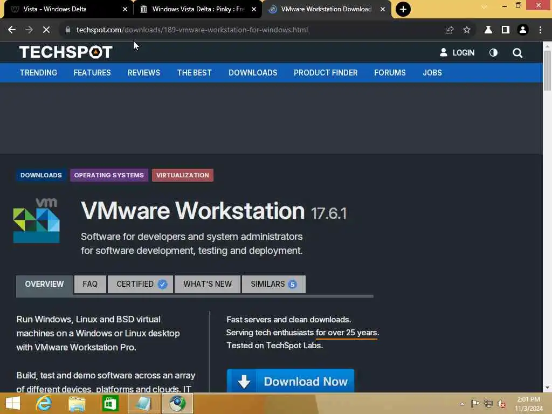Click the scrollbar down arrow

pyautogui.click(x=547, y=388)
